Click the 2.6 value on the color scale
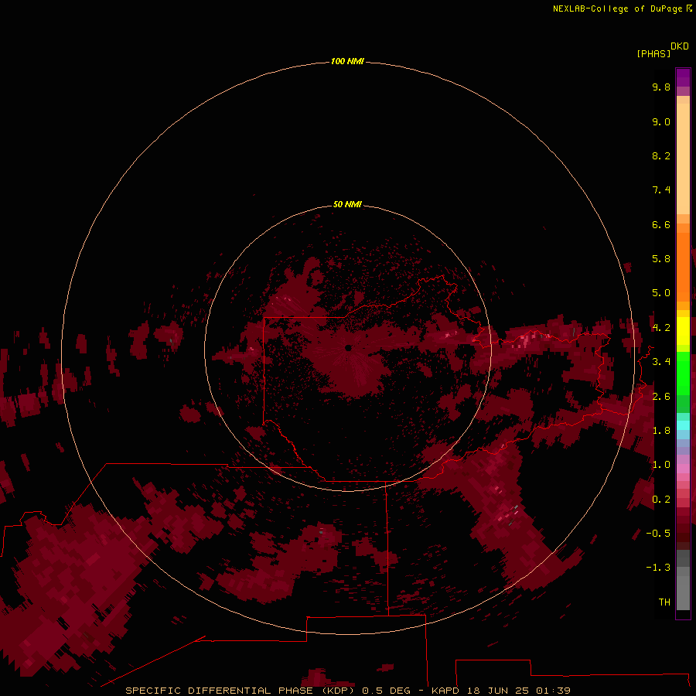This screenshot has width=696, height=696. (661, 397)
